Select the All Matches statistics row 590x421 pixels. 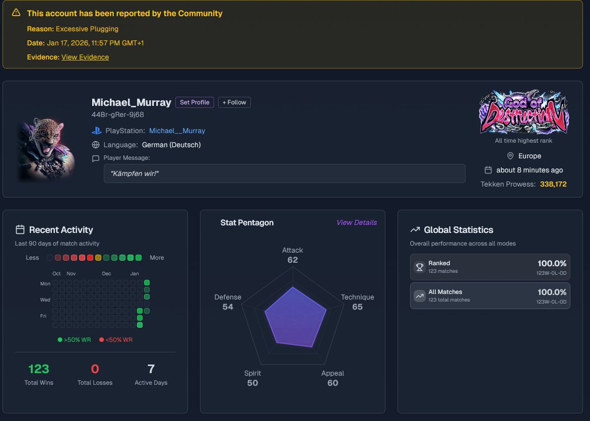pos(490,295)
